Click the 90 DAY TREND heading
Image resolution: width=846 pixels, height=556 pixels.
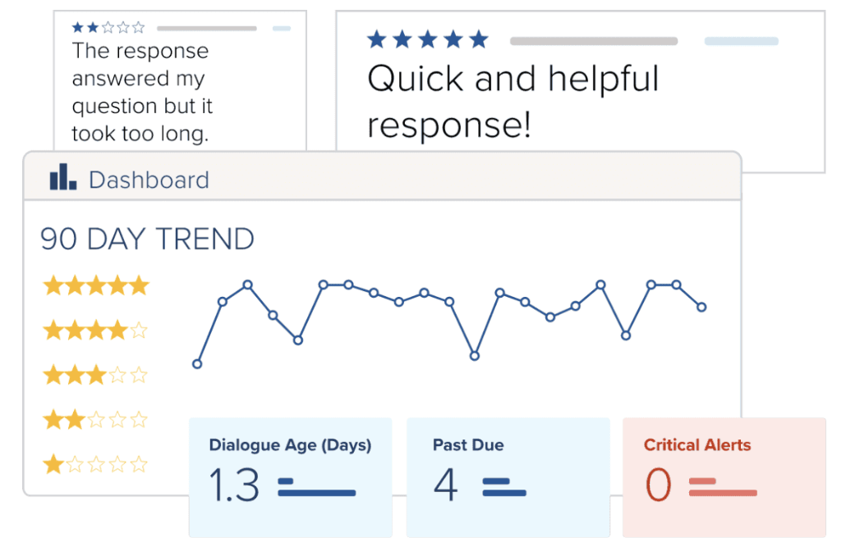[x=147, y=239]
